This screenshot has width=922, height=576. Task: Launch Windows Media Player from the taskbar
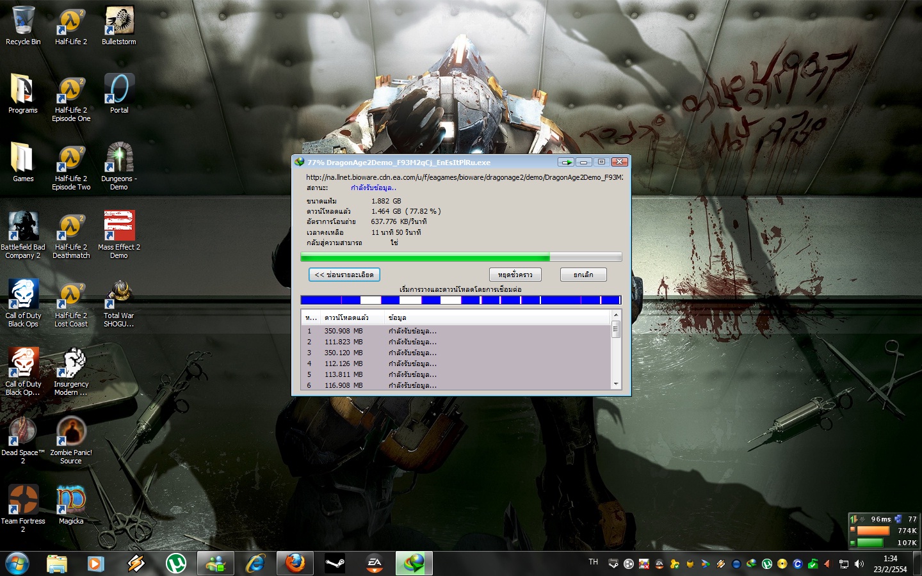coord(96,563)
